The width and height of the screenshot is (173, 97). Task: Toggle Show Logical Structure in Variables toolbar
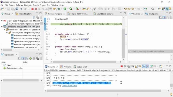(x=164, y=18)
